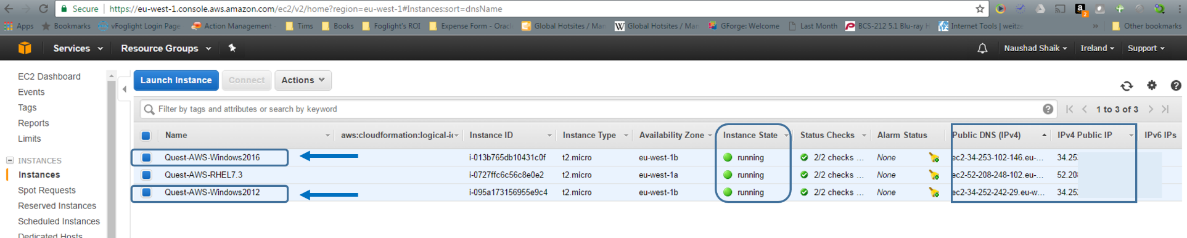1187x238 pixels.
Task: Toggle checkbox for Quest-AWS-RHEL7.3 instance
Action: [x=146, y=175]
